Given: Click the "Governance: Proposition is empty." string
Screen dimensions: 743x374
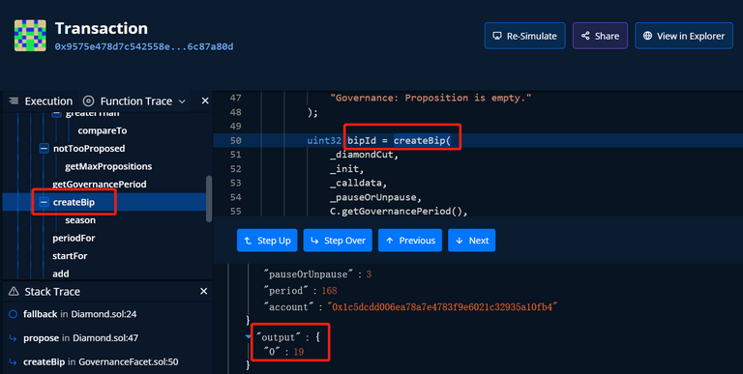Looking at the screenshot, I should click(431, 98).
